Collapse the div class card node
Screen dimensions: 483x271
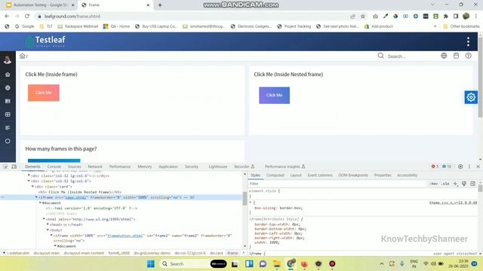click(32, 187)
